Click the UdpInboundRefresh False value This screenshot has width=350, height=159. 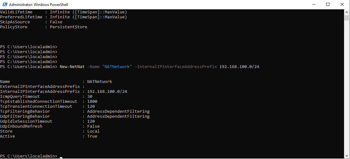coord(93,126)
